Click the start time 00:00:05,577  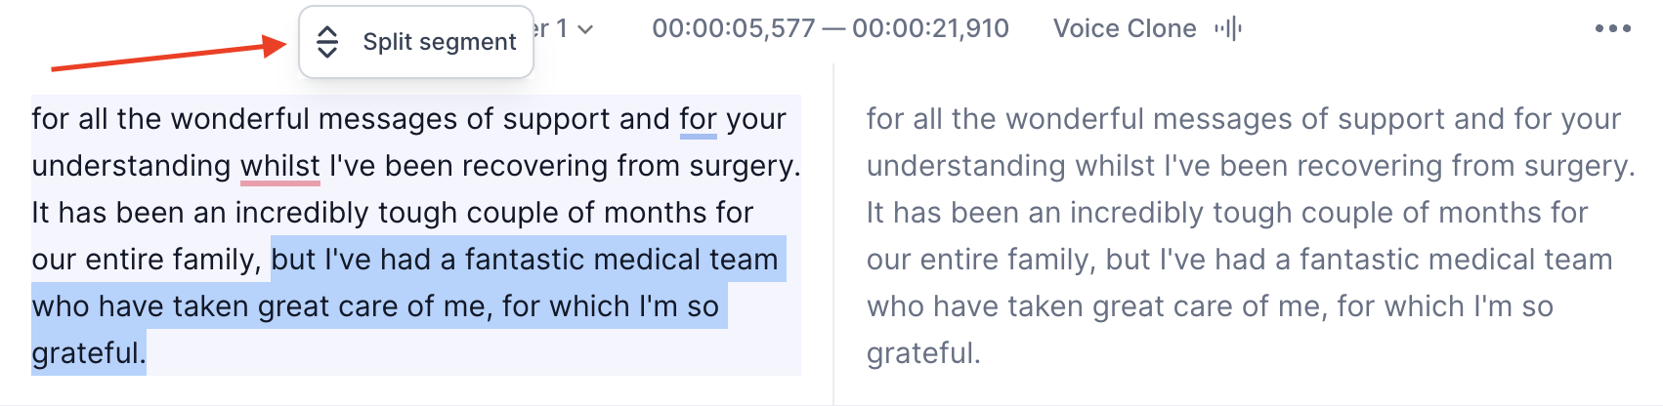[x=734, y=28]
